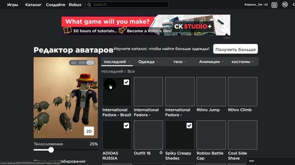Open the notifications feed icon in header

[x=274, y=5]
